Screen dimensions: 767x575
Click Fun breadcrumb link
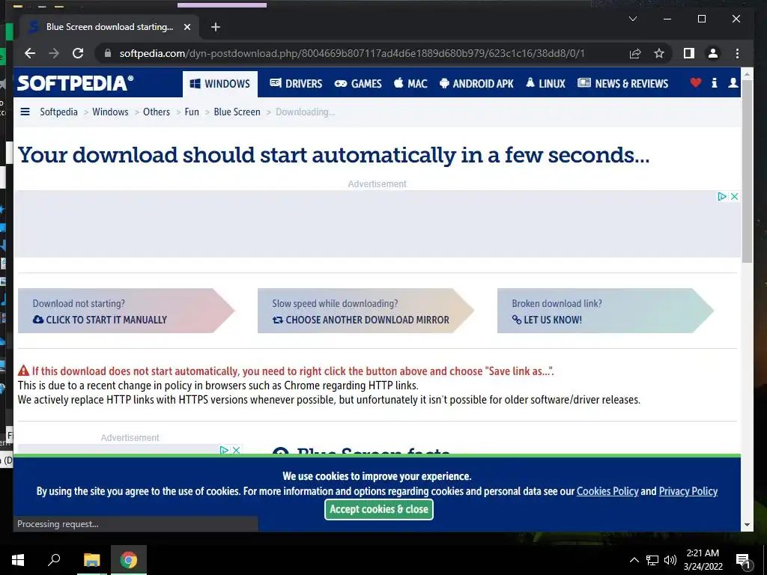click(192, 112)
